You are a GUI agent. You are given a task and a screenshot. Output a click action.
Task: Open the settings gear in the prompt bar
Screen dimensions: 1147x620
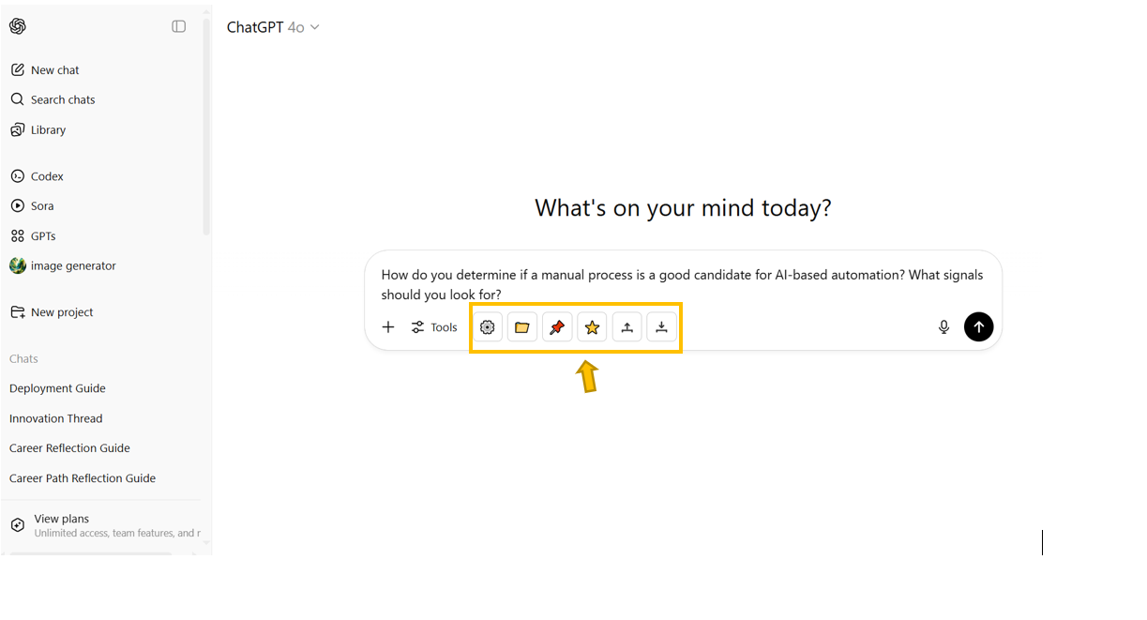pos(488,326)
